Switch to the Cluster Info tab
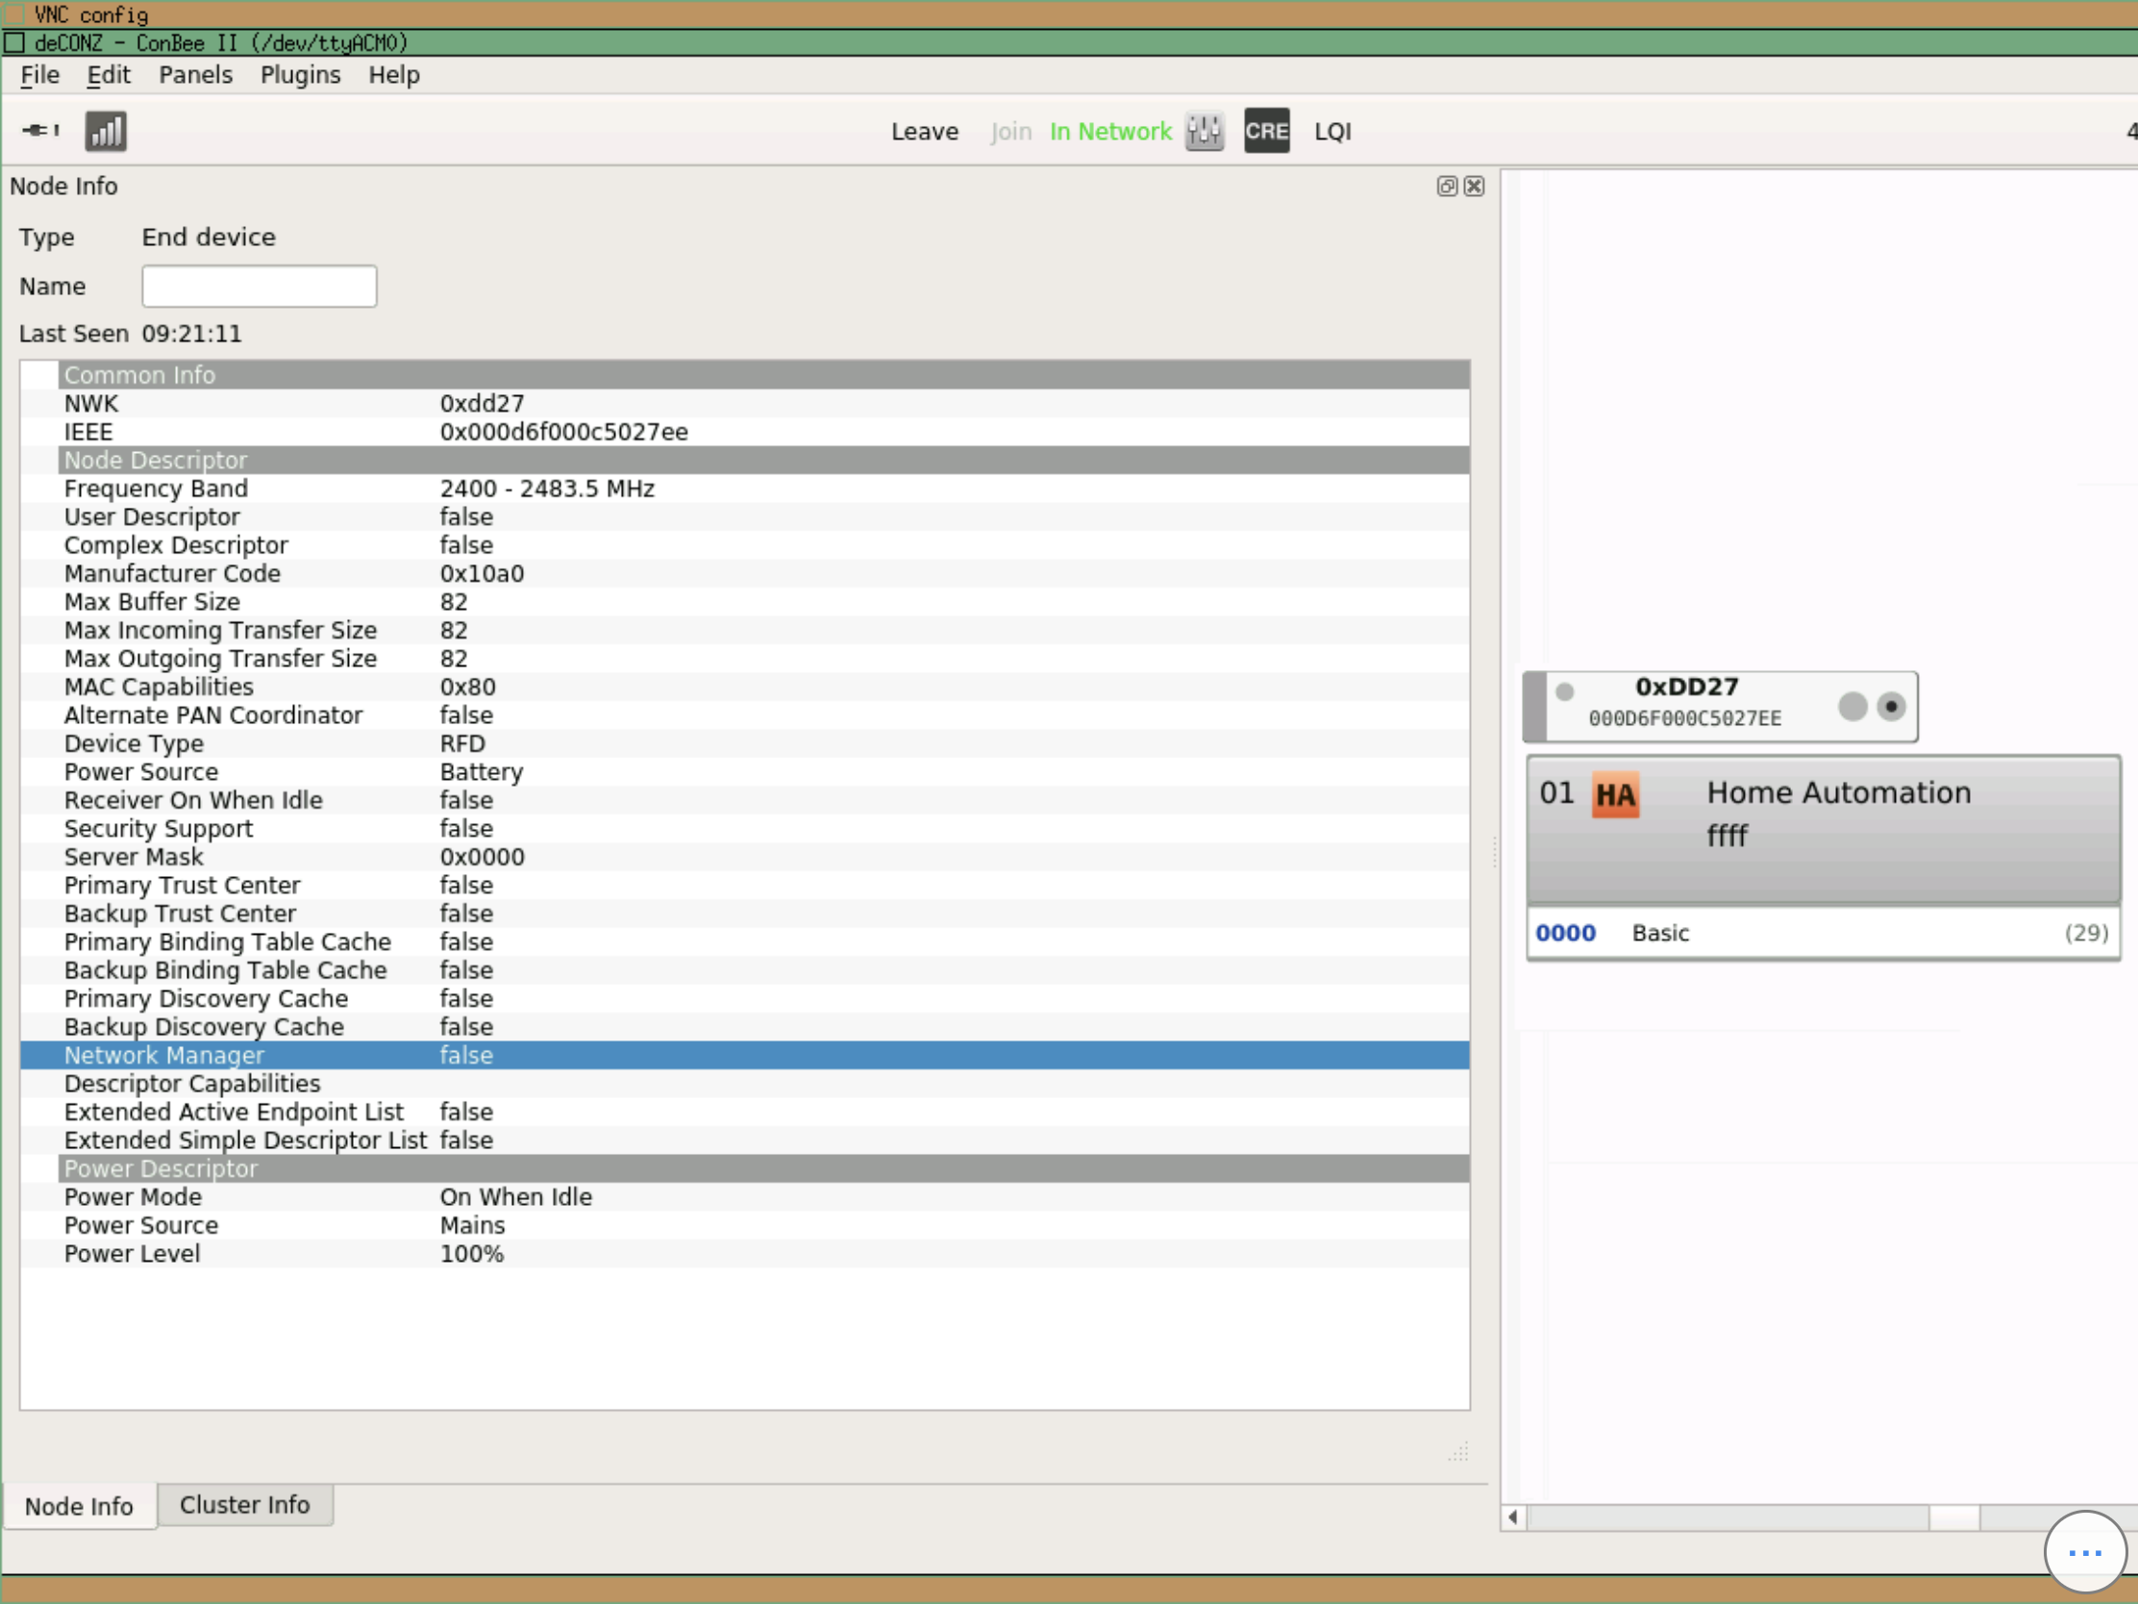The image size is (2138, 1604). [x=244, y=1504]
